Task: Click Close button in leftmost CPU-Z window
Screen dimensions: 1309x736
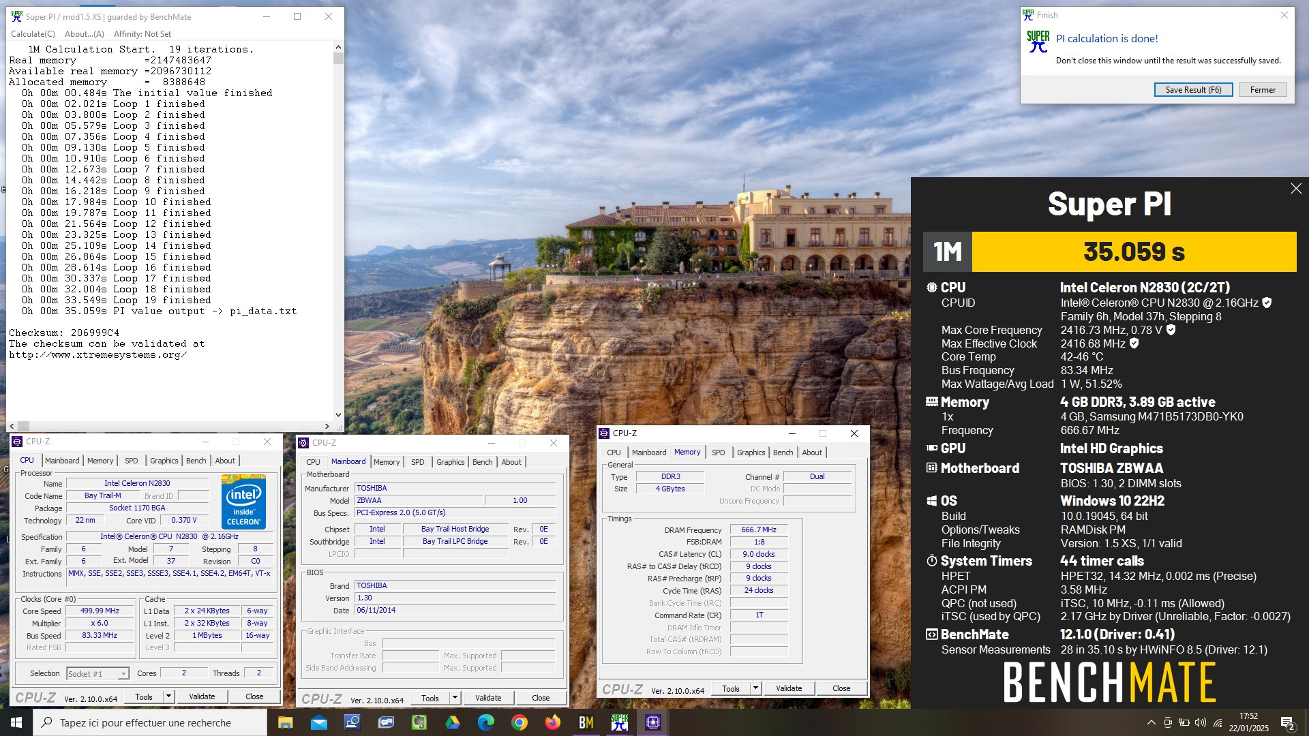Action: tap(254, 696)
